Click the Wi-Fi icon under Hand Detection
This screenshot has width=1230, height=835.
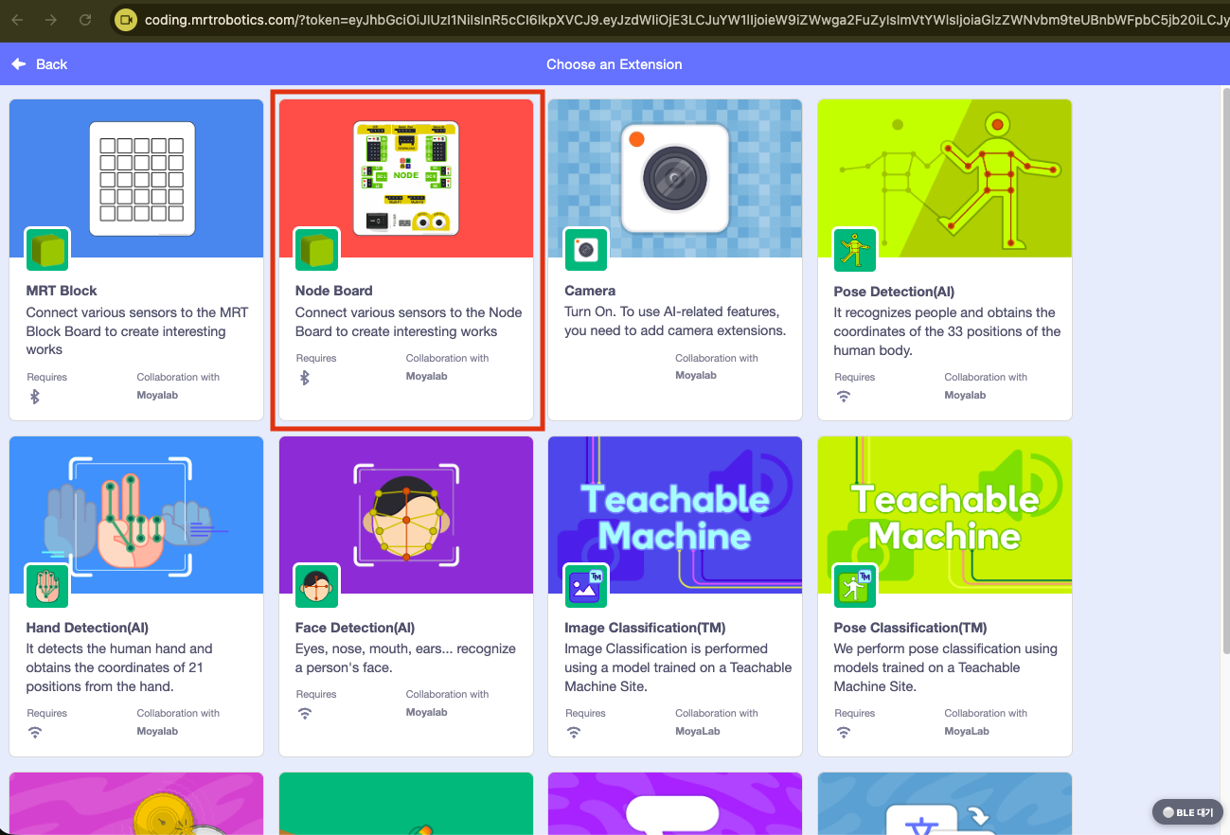[x=35, y=733]
